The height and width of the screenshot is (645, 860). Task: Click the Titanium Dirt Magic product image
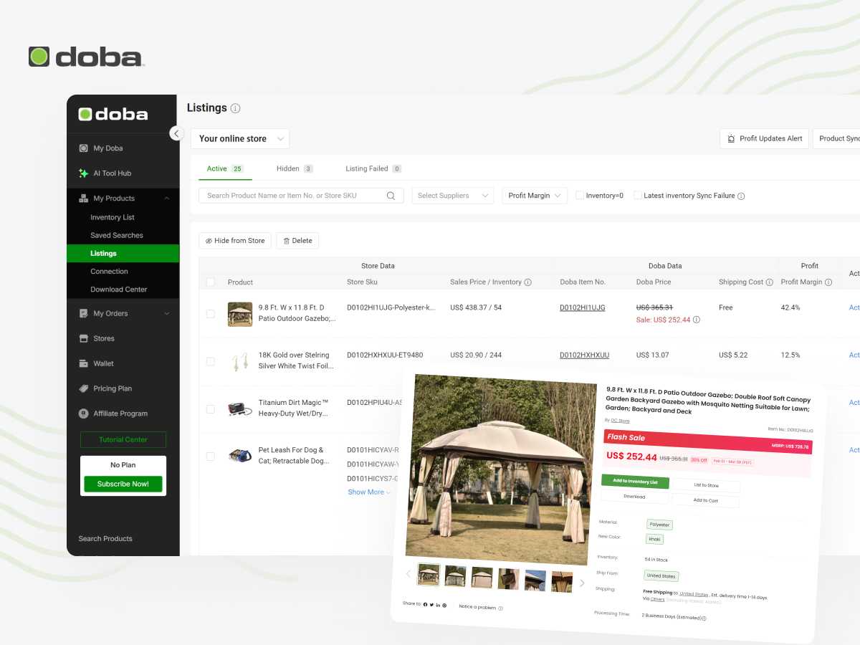[240, 408]
